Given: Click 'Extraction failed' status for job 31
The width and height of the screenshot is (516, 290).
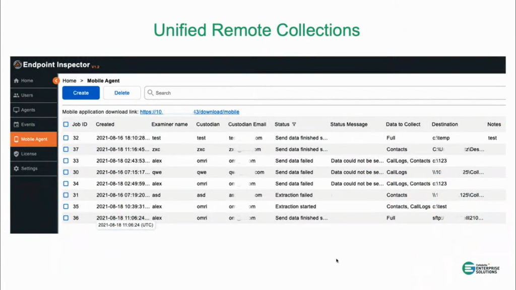Looking at the screenshot, I should click(294, 195).
